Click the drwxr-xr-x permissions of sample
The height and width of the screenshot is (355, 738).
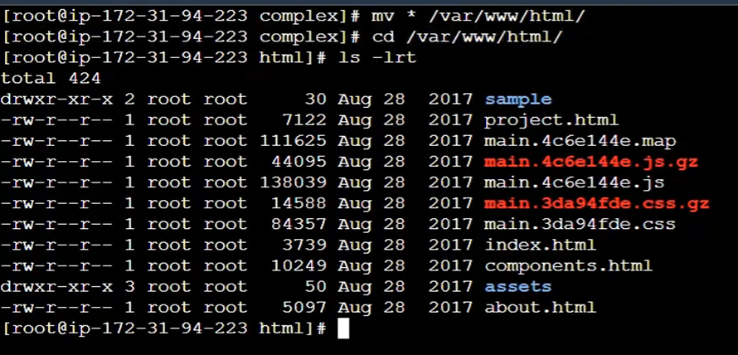coord(57,100)
